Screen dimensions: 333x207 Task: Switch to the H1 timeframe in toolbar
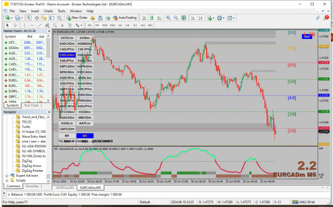[x=120, y=25]
